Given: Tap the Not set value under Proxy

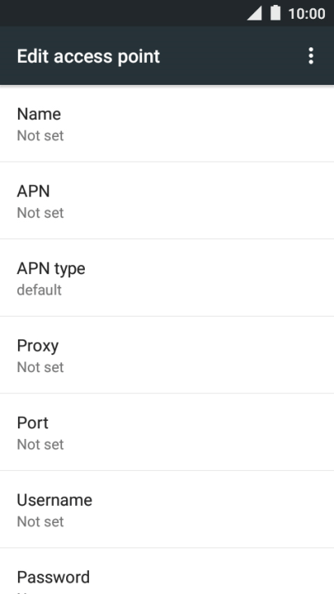Looking at the screenshot, I should (x=40, y=367).
